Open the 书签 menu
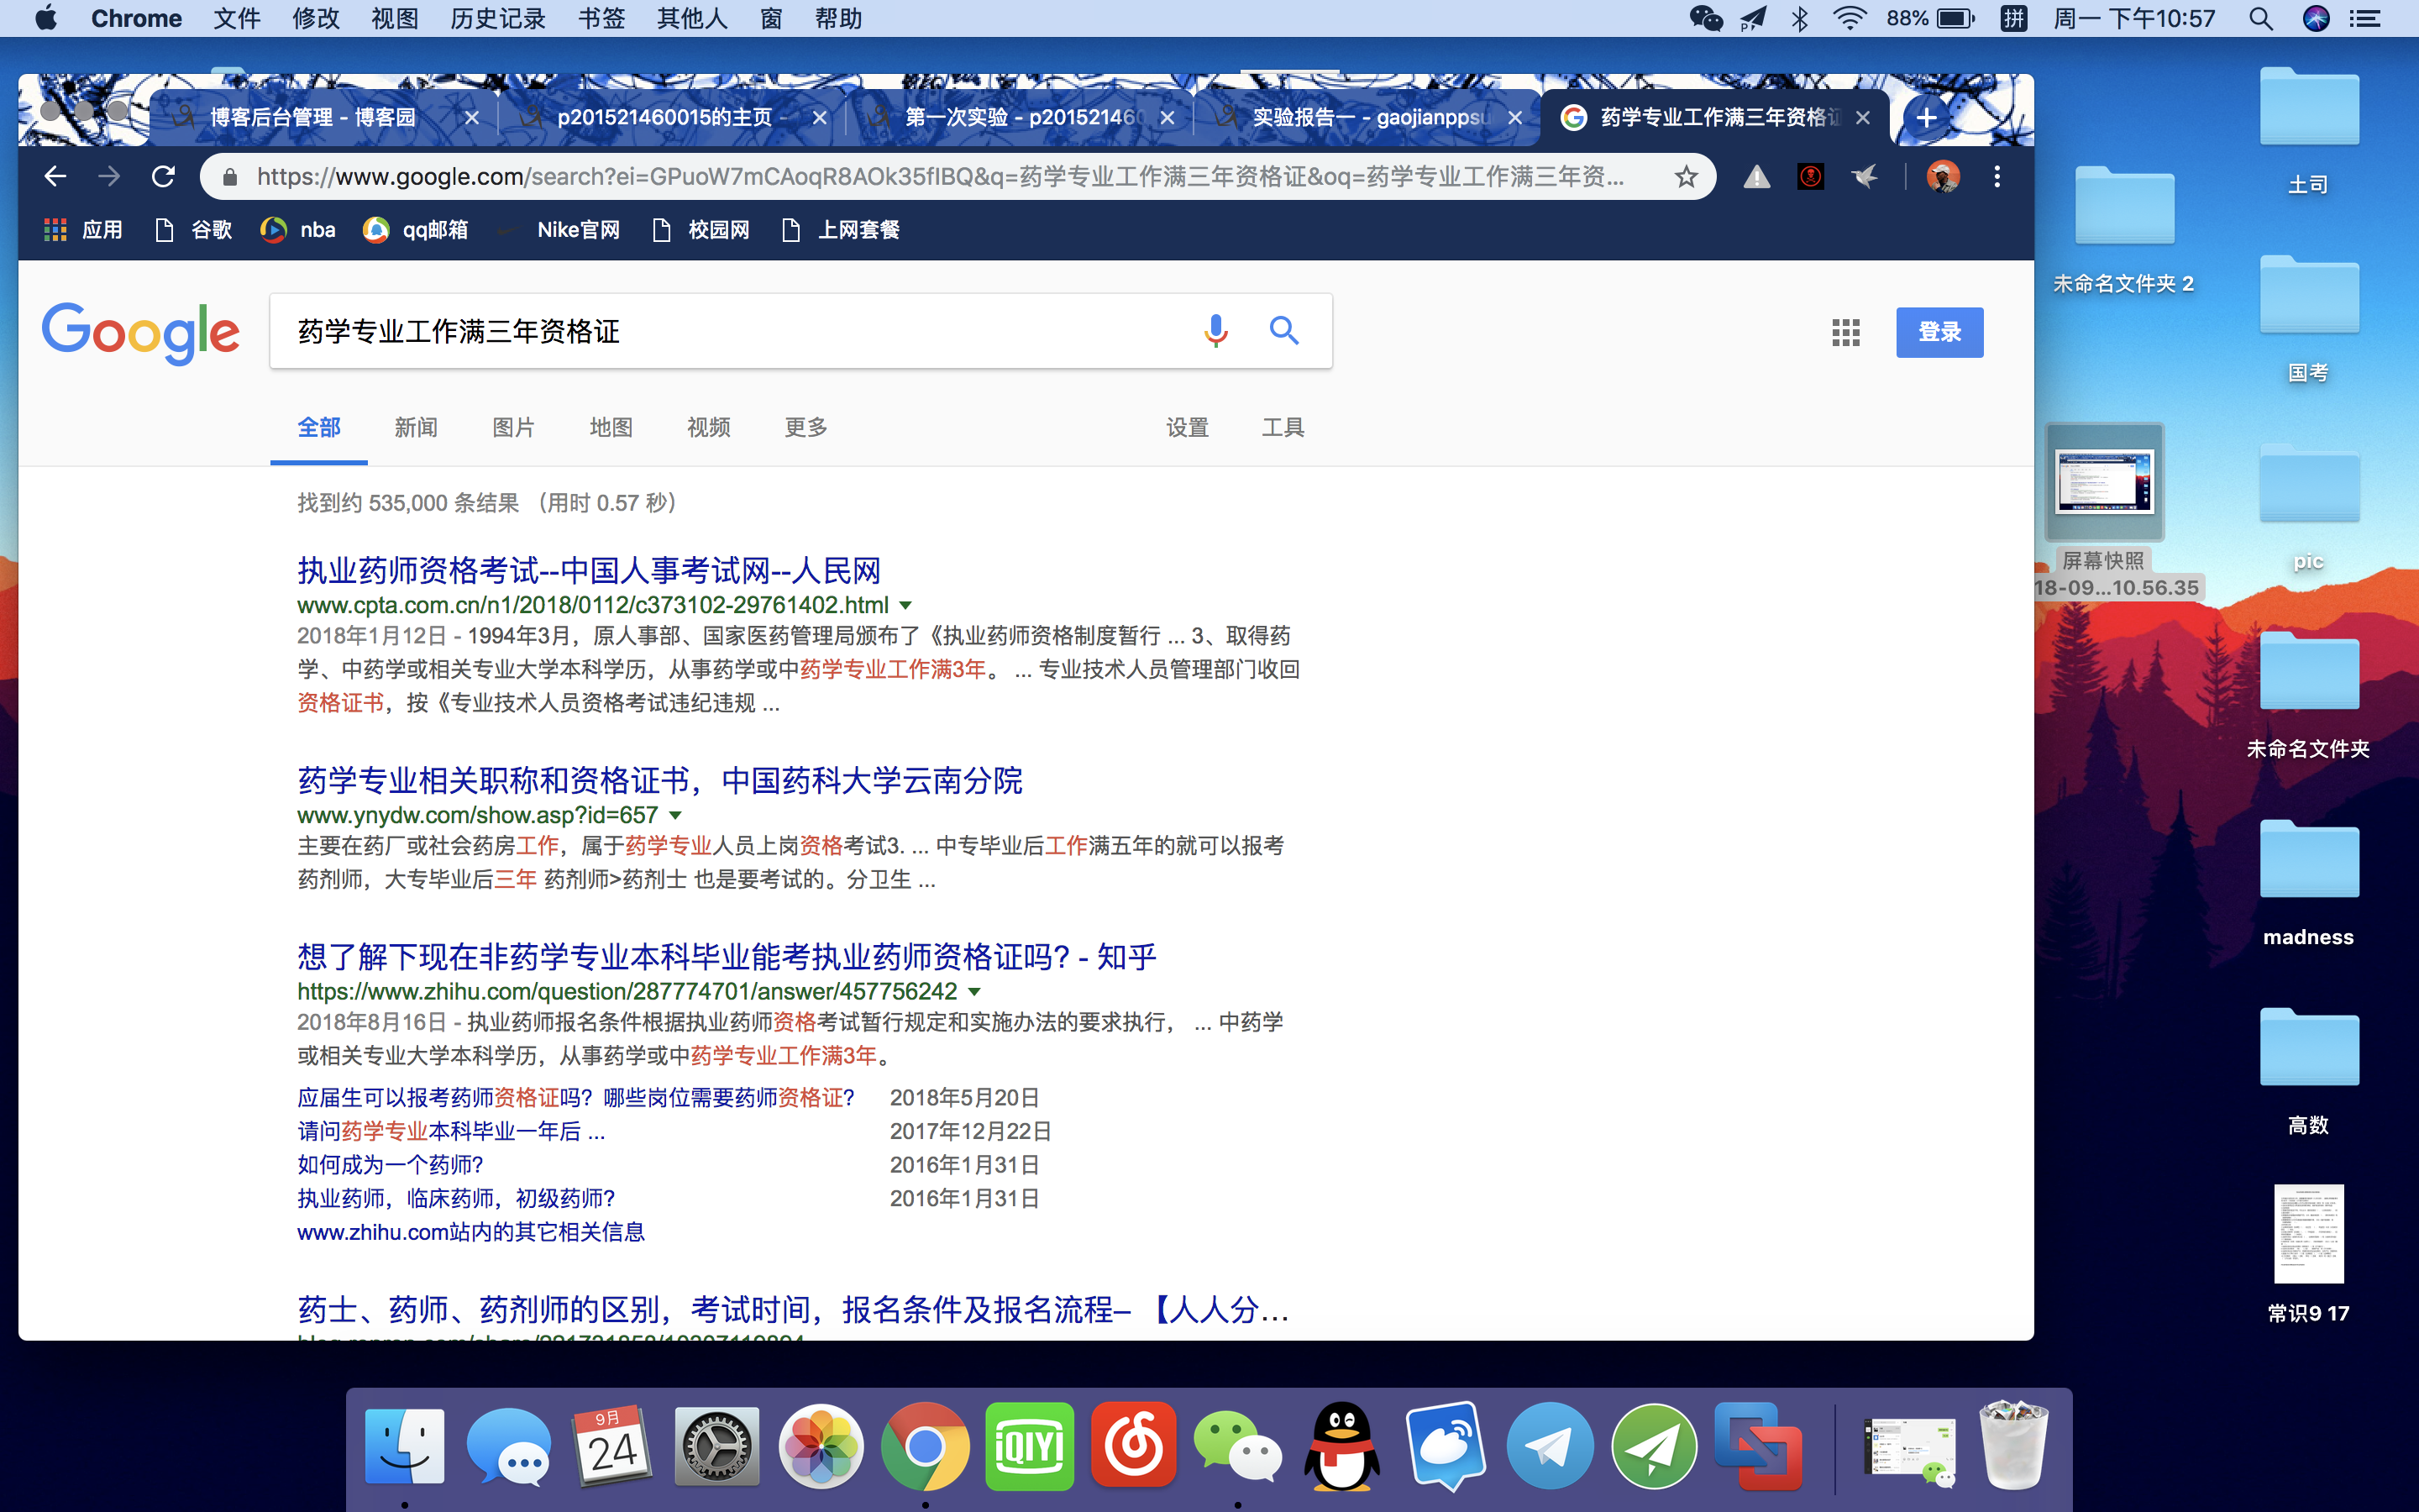 [601, 19]
